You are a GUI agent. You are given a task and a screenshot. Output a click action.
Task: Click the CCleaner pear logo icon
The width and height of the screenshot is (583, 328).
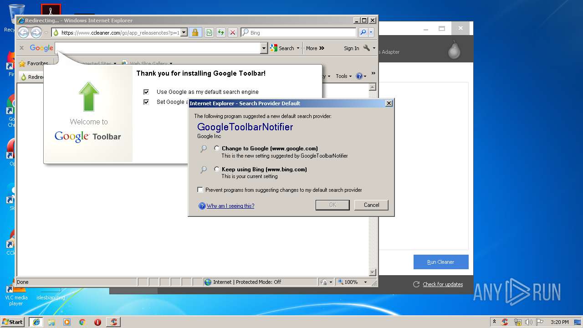pyautogui.click(x=454, y=50)
